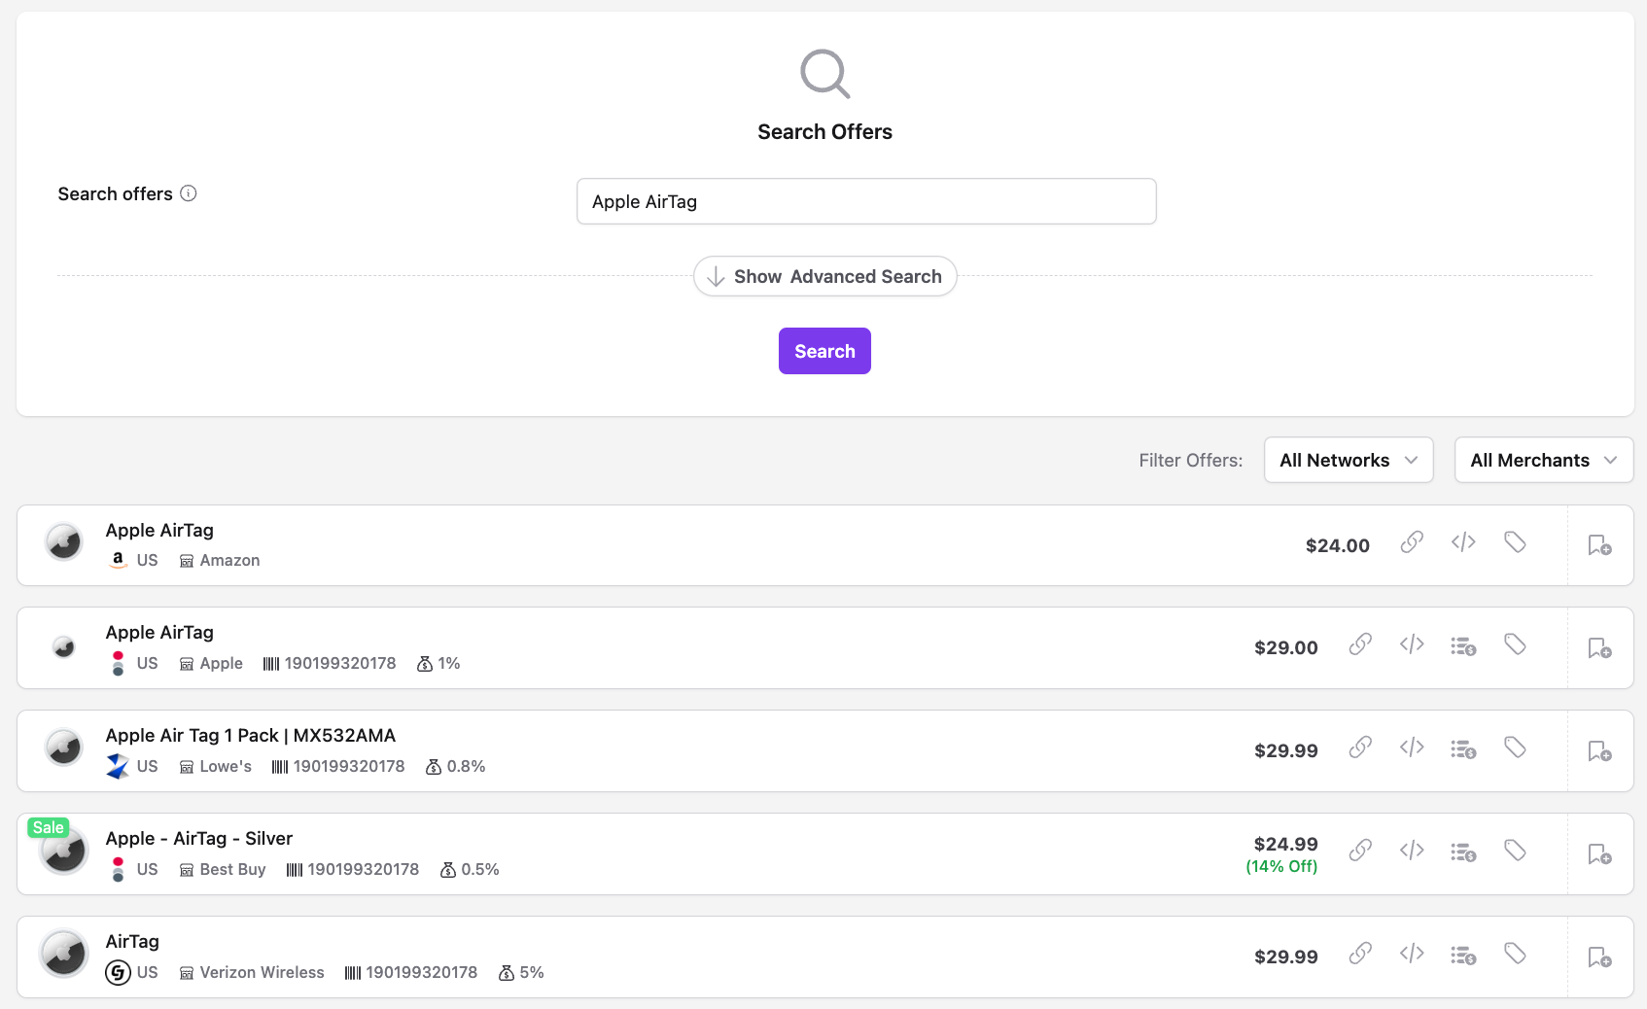Image resolution: width=1647 pixels, height=1009 pixels.
Task: Bookmark the $29.00 Apple offer
Action: pos(1599,648)
